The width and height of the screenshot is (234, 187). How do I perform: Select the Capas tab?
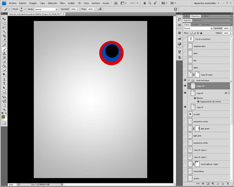[x=187, y=24]
